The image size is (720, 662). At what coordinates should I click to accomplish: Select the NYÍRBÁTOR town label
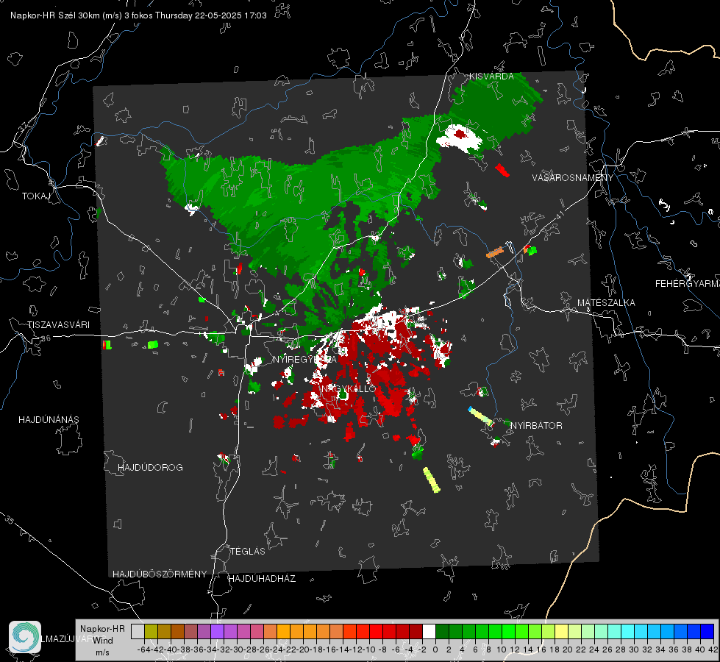click(536, 425)
